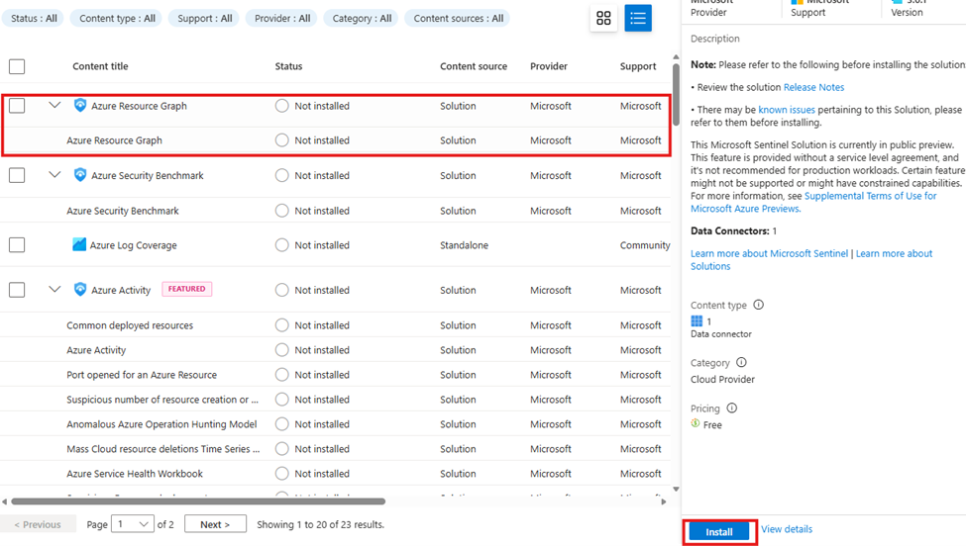
Task: Click the Azure Activity shield icon
Action: click(x=80, y=290)
